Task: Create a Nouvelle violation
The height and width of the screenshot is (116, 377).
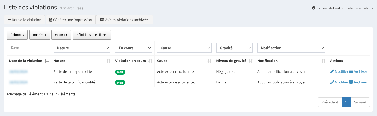Action: click(x=24, y=20)
